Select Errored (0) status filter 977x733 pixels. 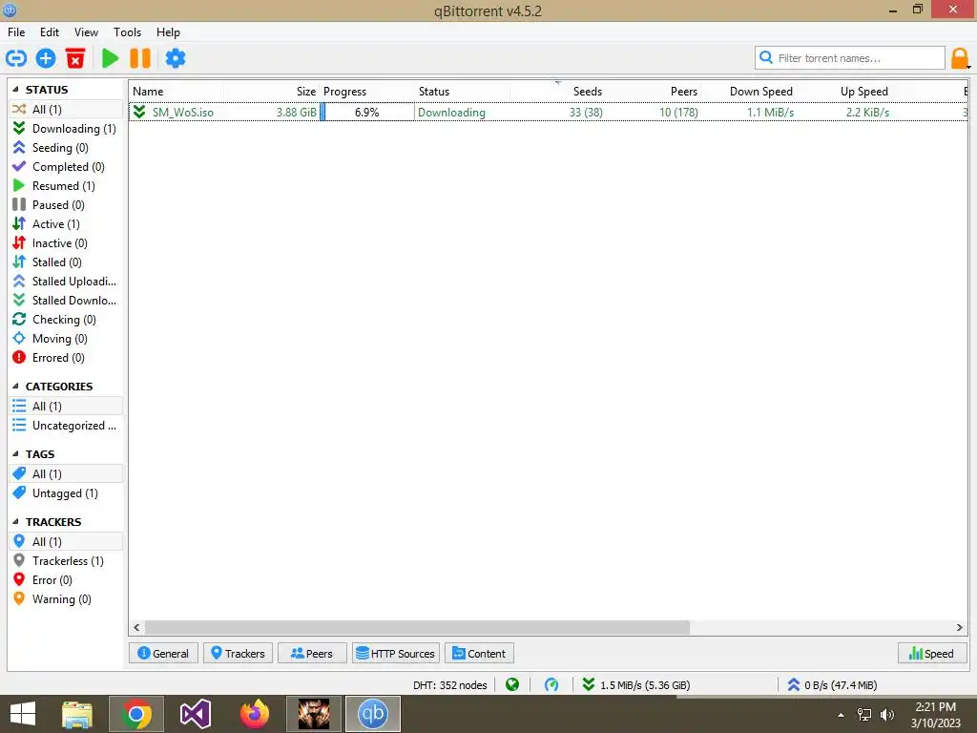(67, 358)
